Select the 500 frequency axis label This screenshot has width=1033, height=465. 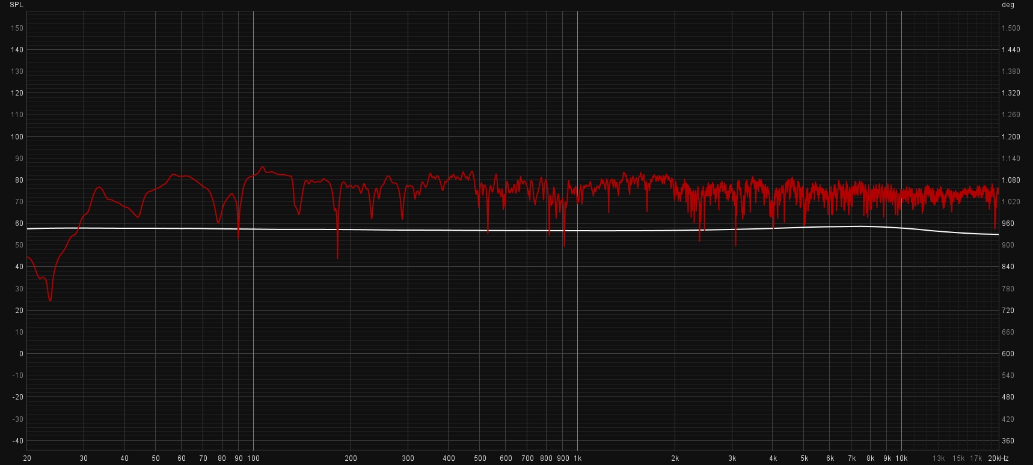(x=480, y=458)
